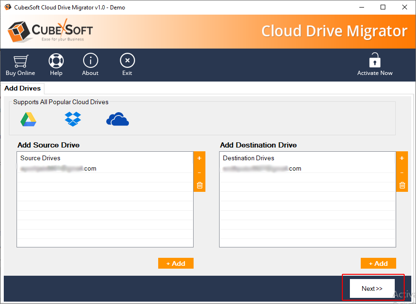The image size is (416, 304).
Task: Select the Google Drive icon
Action: (28, 120)
